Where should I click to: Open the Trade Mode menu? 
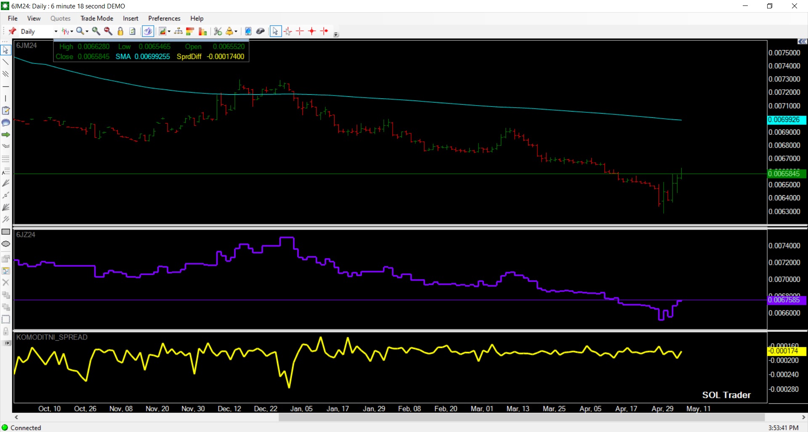coord(97,19)
